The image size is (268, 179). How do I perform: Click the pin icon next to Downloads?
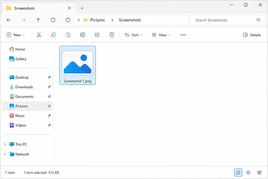point(49,87)
